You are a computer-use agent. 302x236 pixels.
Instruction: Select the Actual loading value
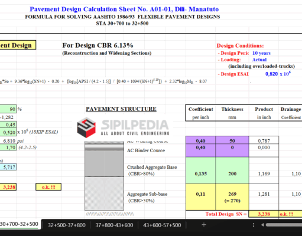[259, 60]
